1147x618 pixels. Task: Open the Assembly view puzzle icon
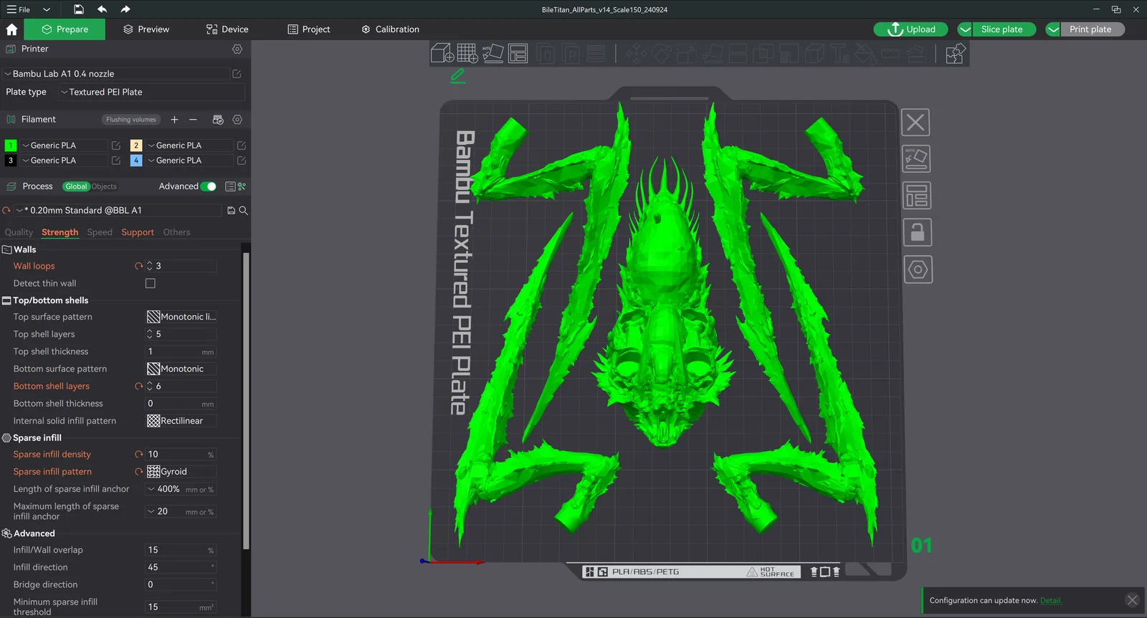coord(955,54)
